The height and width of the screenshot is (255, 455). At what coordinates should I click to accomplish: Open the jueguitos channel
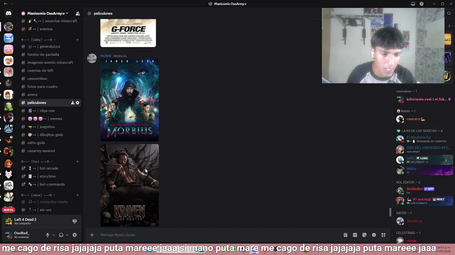click(x=50, y=127)
